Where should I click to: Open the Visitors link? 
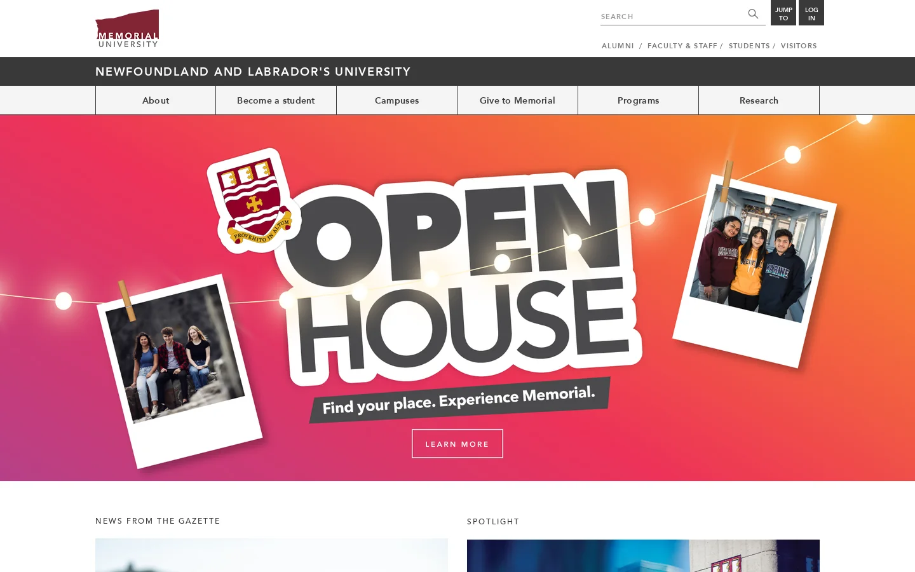pyautogui.click(x=799, y=46)
